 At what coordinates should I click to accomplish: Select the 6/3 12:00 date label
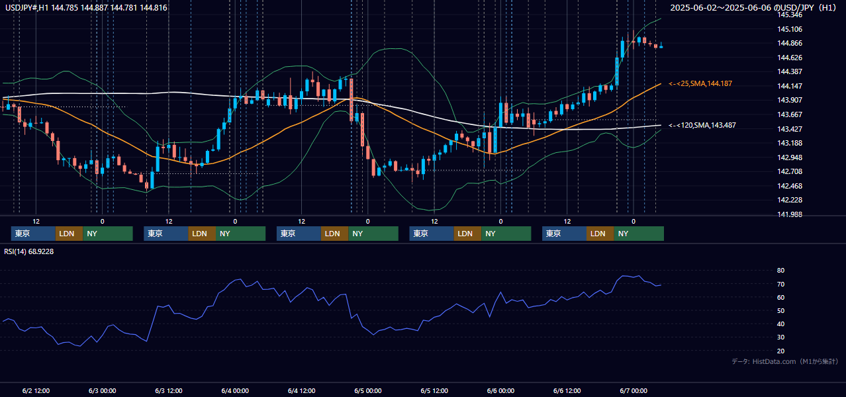pos(169,390)
